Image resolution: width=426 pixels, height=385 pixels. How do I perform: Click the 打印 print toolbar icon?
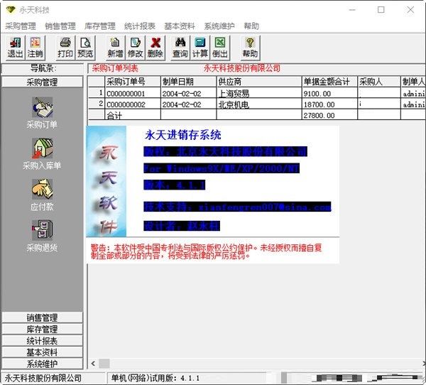(65, 48)
